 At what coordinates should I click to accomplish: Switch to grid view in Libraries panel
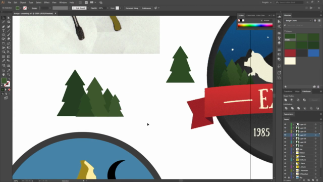tap(315, 20)
